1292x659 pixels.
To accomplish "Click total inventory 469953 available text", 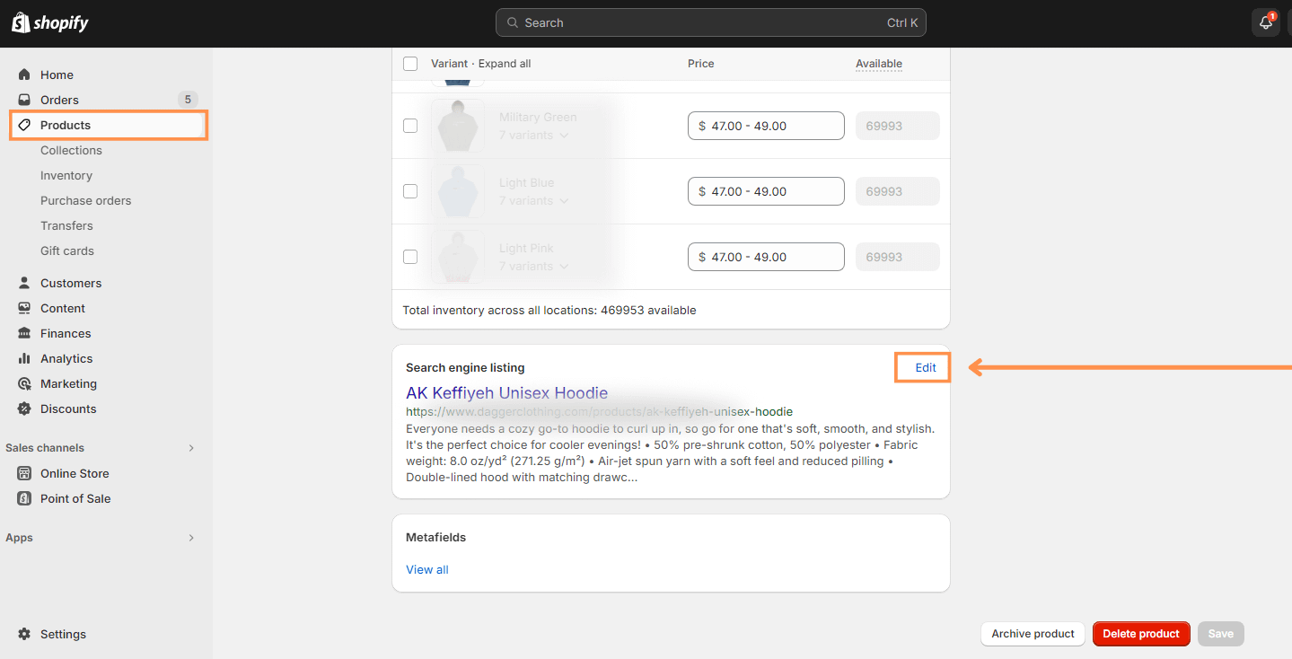I will [549, 311].
